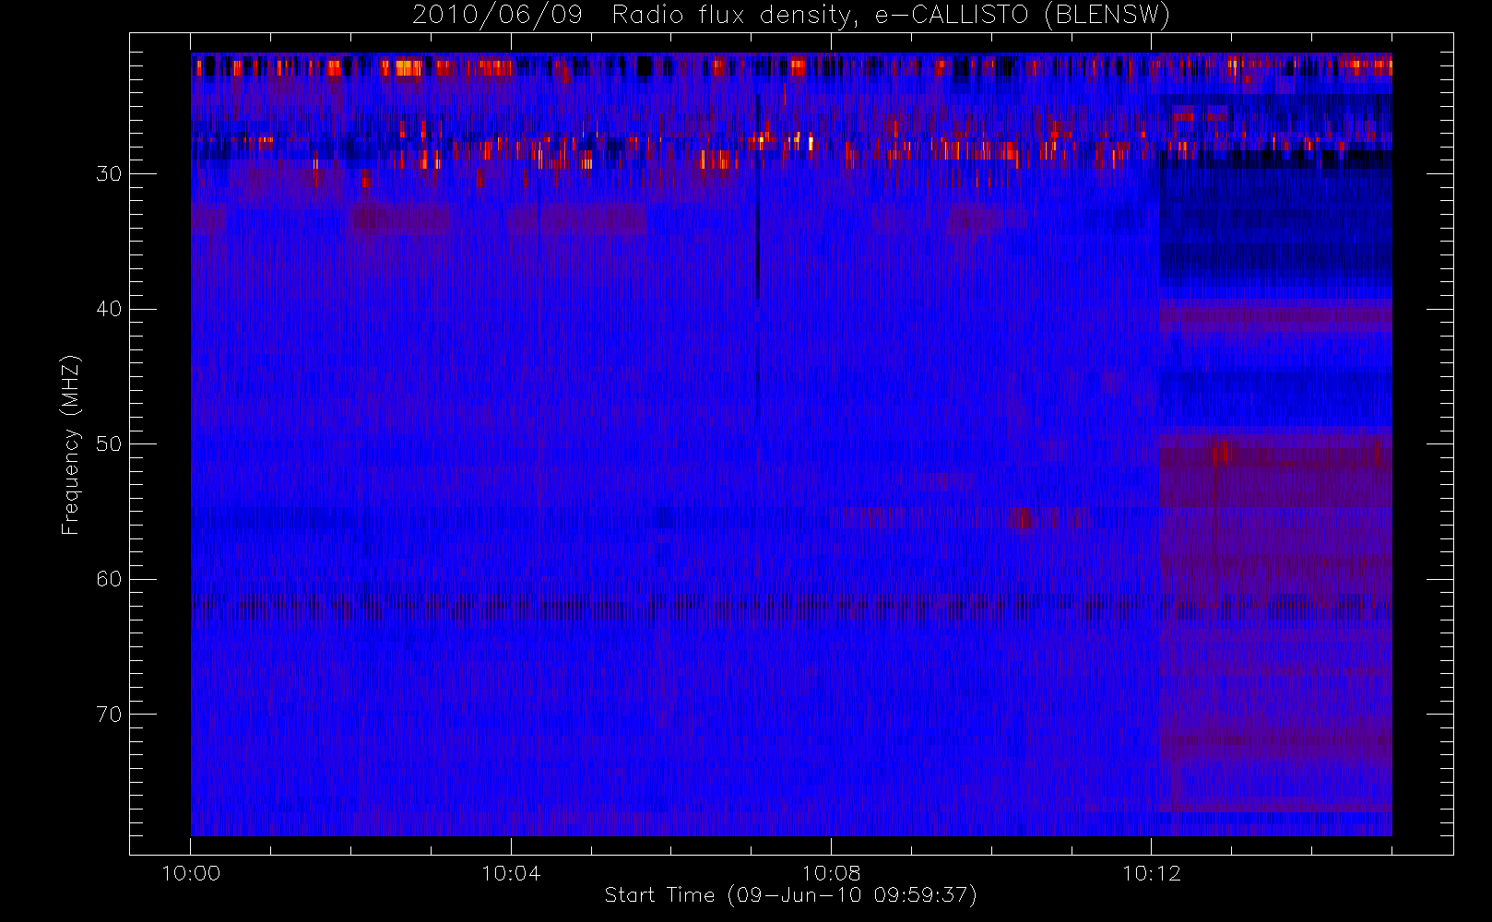The height and width of the screenshot is (922, 1492).
Task: Click the '70' frequency tick label
Action: coord(109,715)
